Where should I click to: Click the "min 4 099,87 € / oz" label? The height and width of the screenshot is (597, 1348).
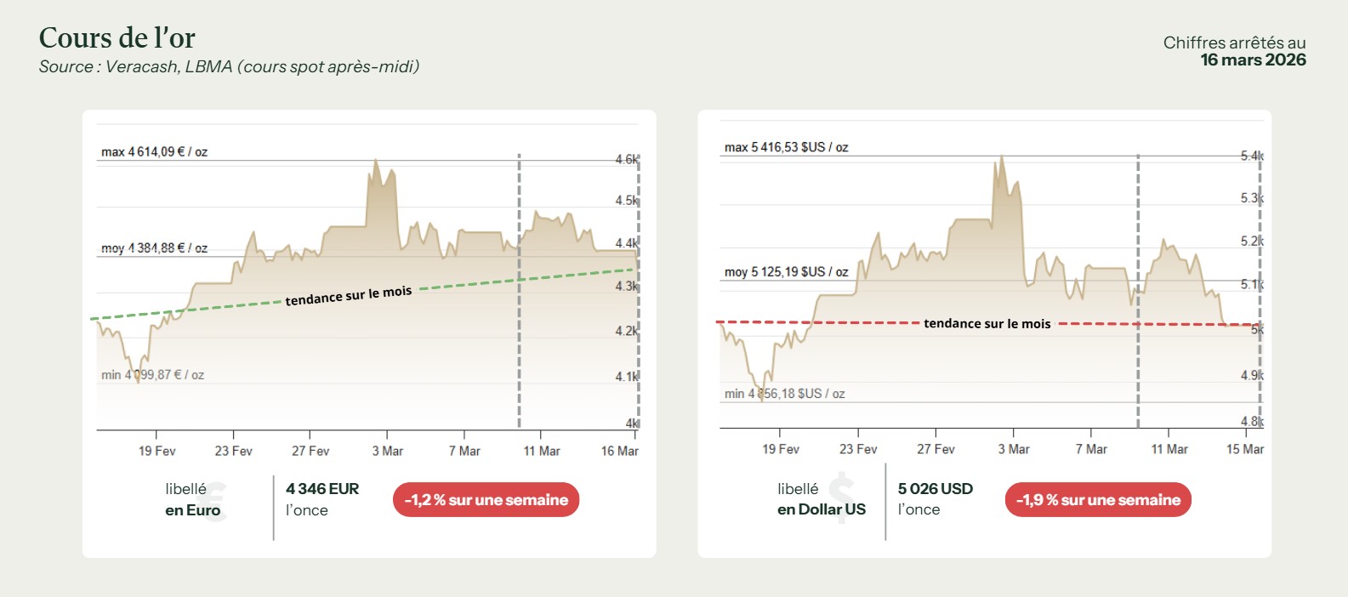pyautogui.click(x=152, y=375)
